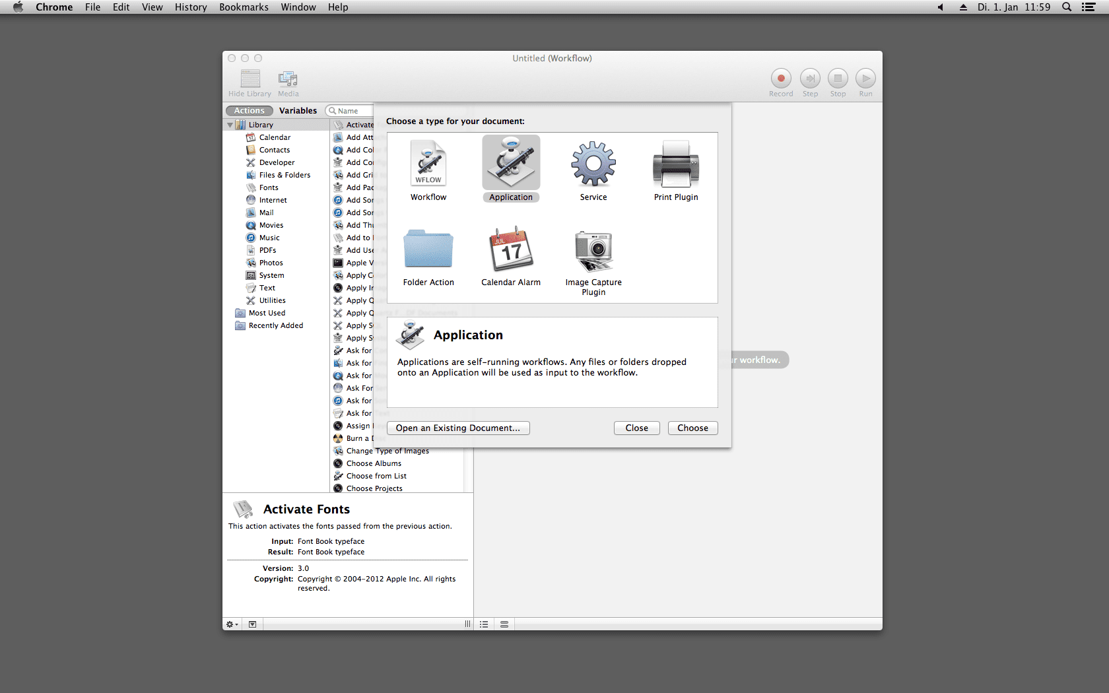Image resolution: width=1109 pixels, height=693 pixels.
Task: Click the Close button in dialog
Action: click(x=636, y=428)
